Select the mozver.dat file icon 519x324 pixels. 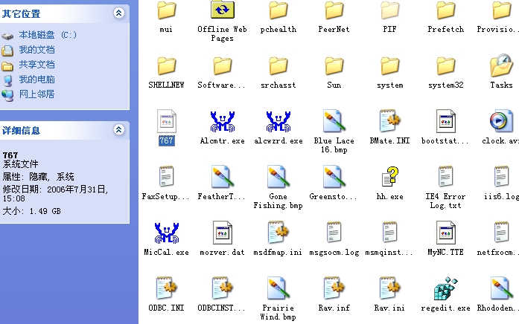tap(222, 233)
